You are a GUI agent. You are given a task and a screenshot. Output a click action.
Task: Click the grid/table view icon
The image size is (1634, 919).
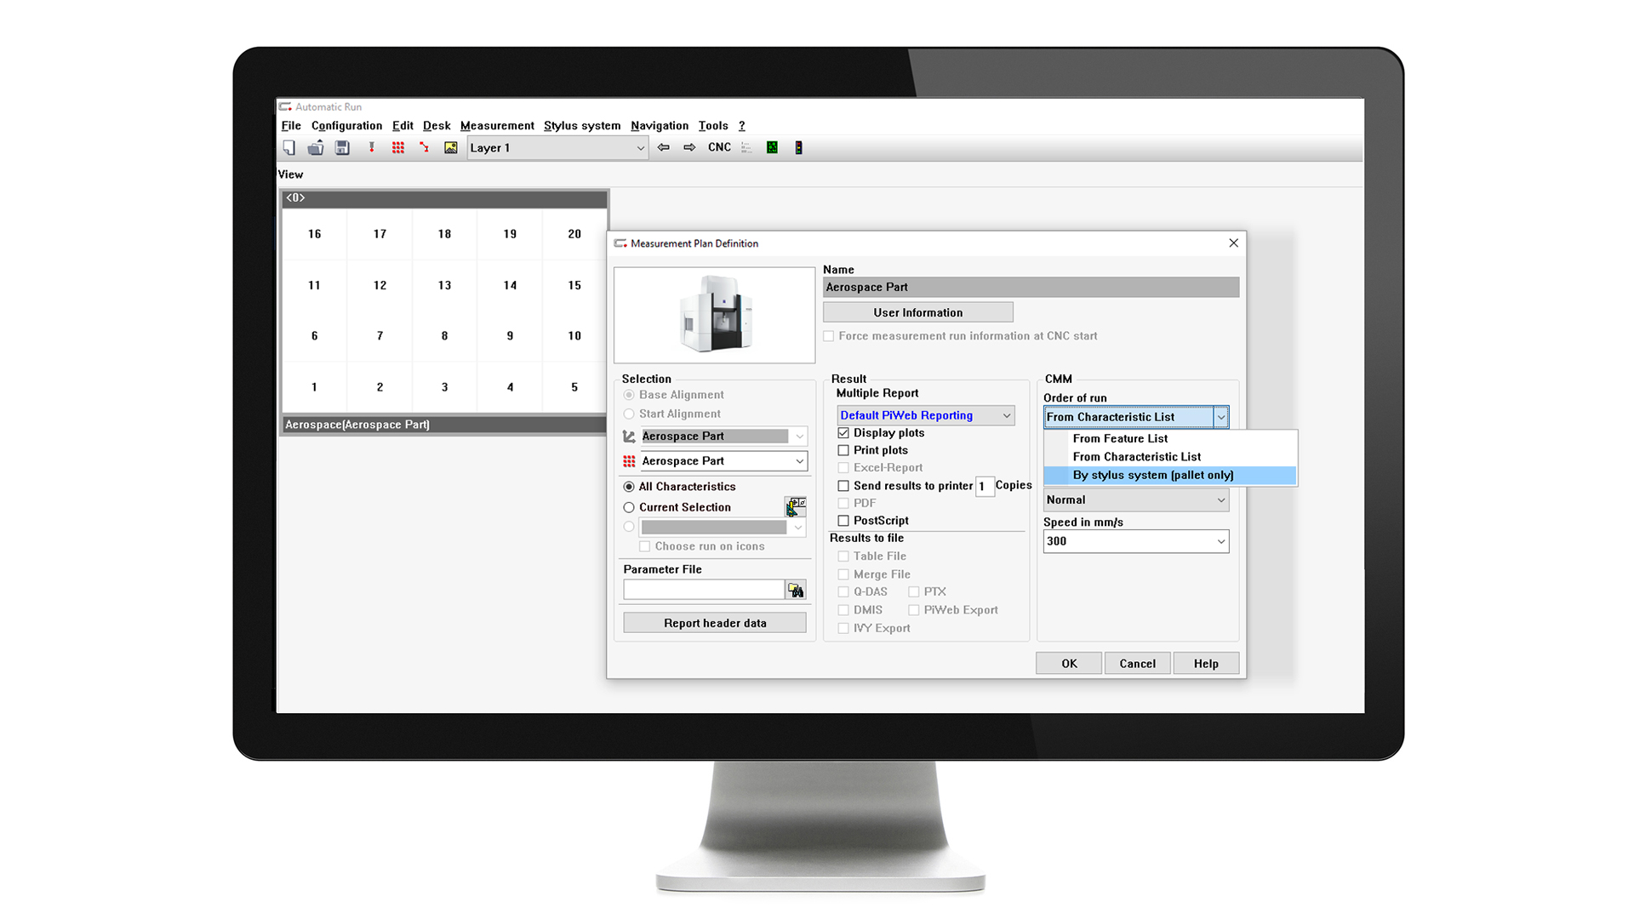point(401,148)
